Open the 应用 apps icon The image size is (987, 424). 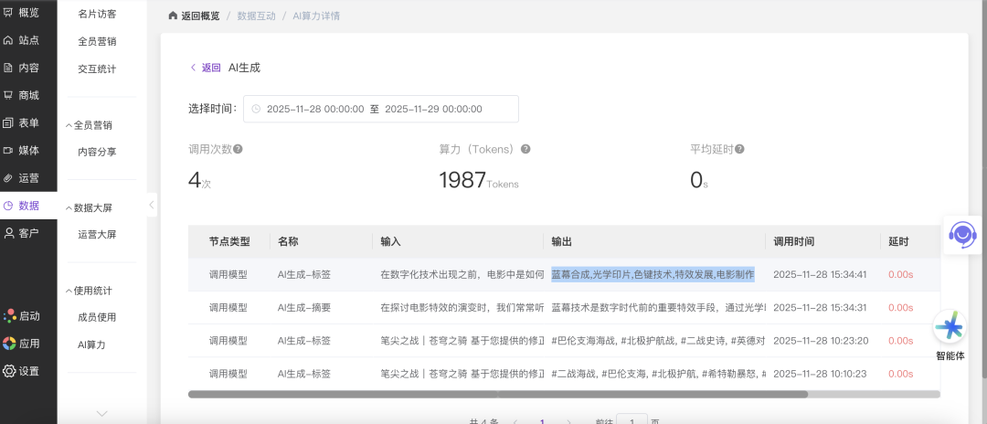pyautogui.click(x=9, y=344)
